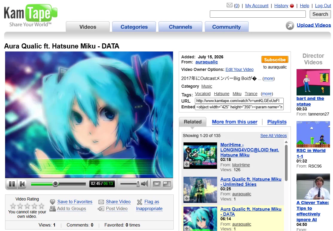
Task: Open the Unlimited Skies video thumbnail
Action: pos(200,190)
